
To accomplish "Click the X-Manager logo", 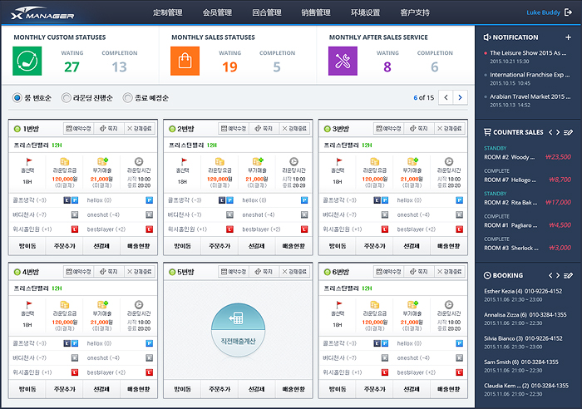I will tap(42, 13).
